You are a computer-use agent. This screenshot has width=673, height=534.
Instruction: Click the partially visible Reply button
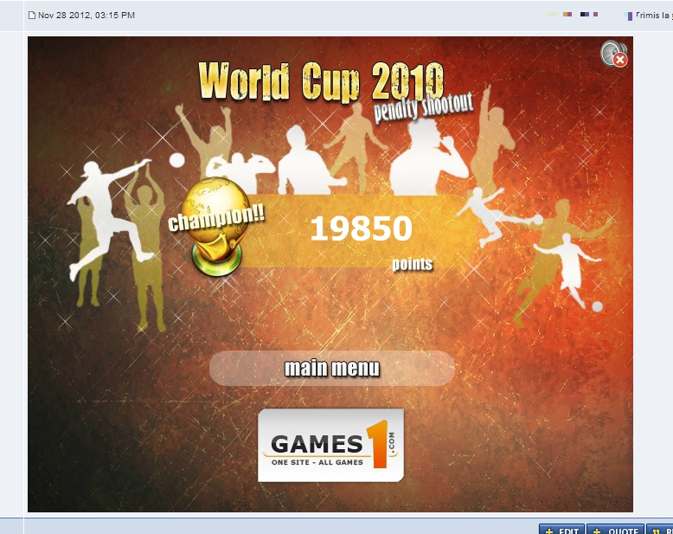(661, 530)
